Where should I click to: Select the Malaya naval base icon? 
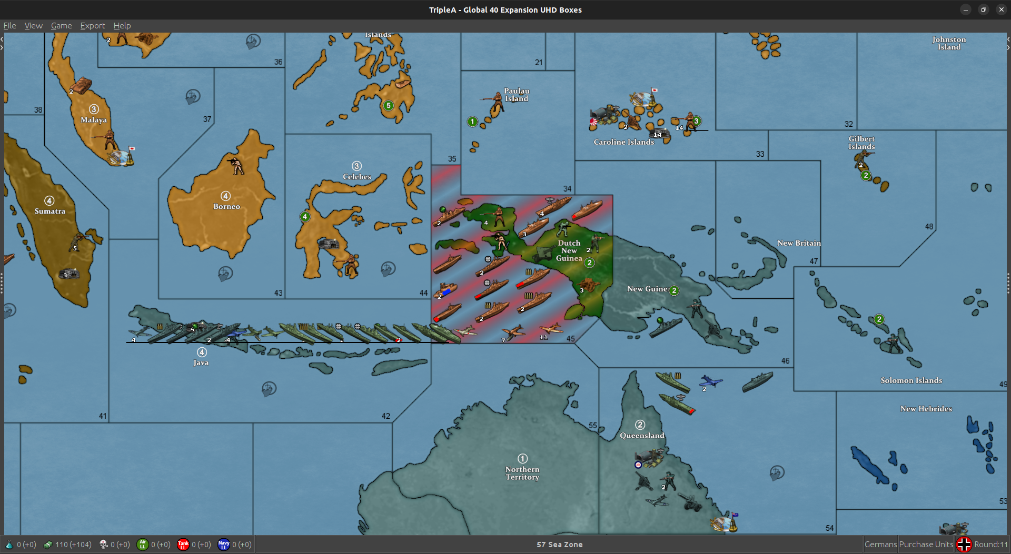pyautogui.click(x=121, y=157)
